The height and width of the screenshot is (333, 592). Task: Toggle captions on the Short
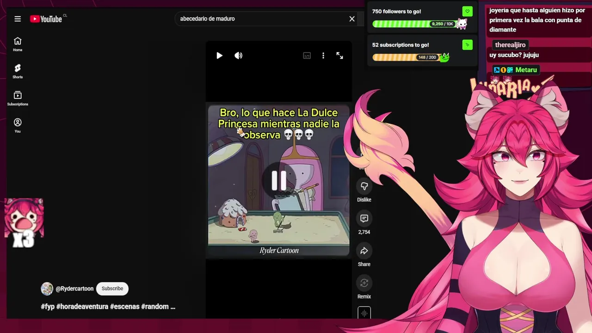click(x=307, y=55)
